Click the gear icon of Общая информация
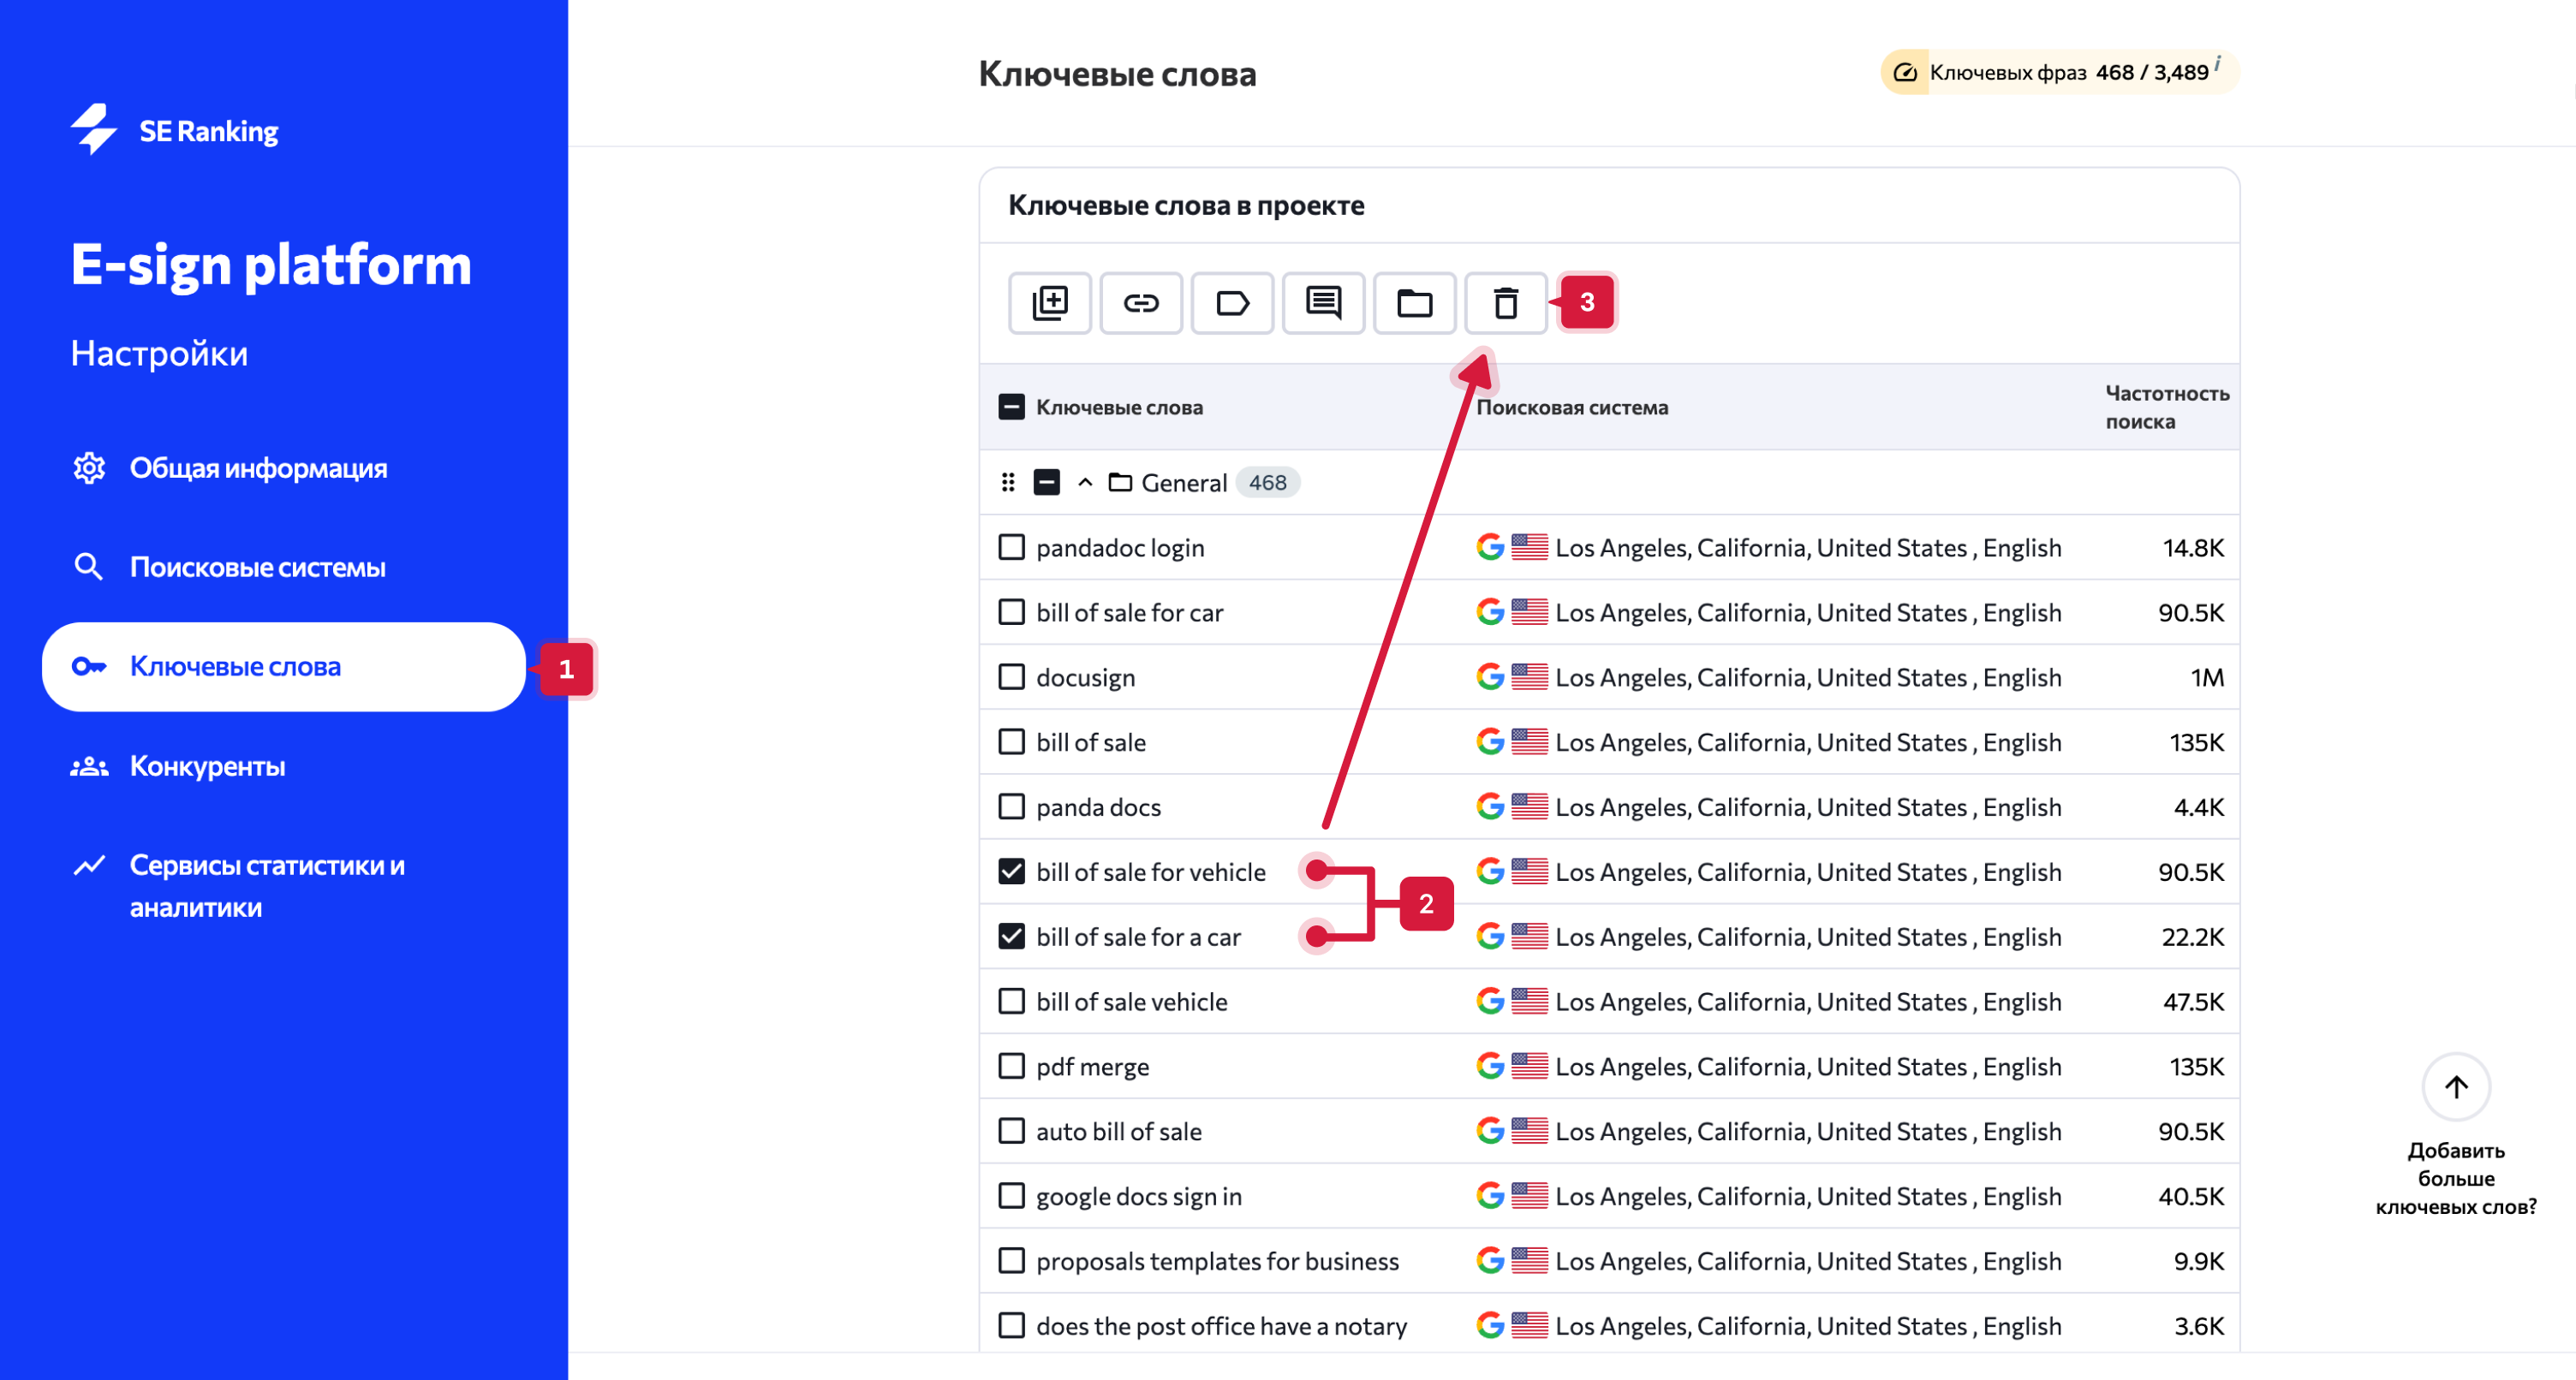The height and width of the screenshot is (1380, 2576). (89, 468)
